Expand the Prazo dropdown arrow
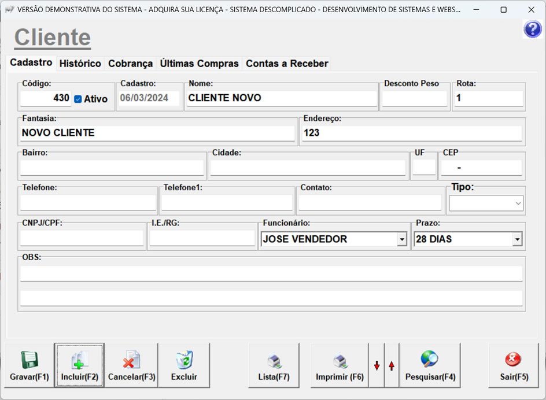Image resolution: width=546 pixels, height=400 pixels. 517,239
